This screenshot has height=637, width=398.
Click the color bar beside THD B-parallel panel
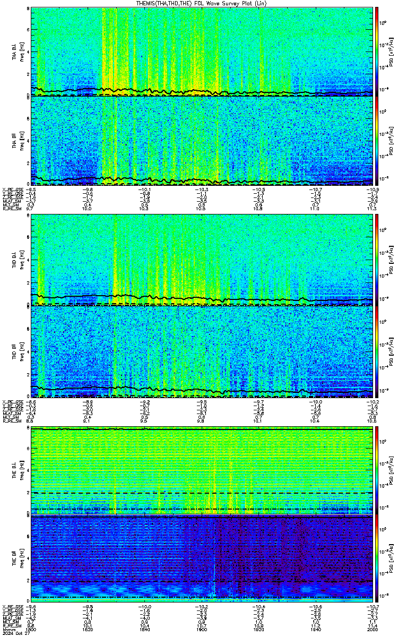tap(377, 351)
